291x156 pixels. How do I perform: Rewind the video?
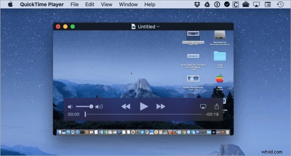click(x=126, y=106)
